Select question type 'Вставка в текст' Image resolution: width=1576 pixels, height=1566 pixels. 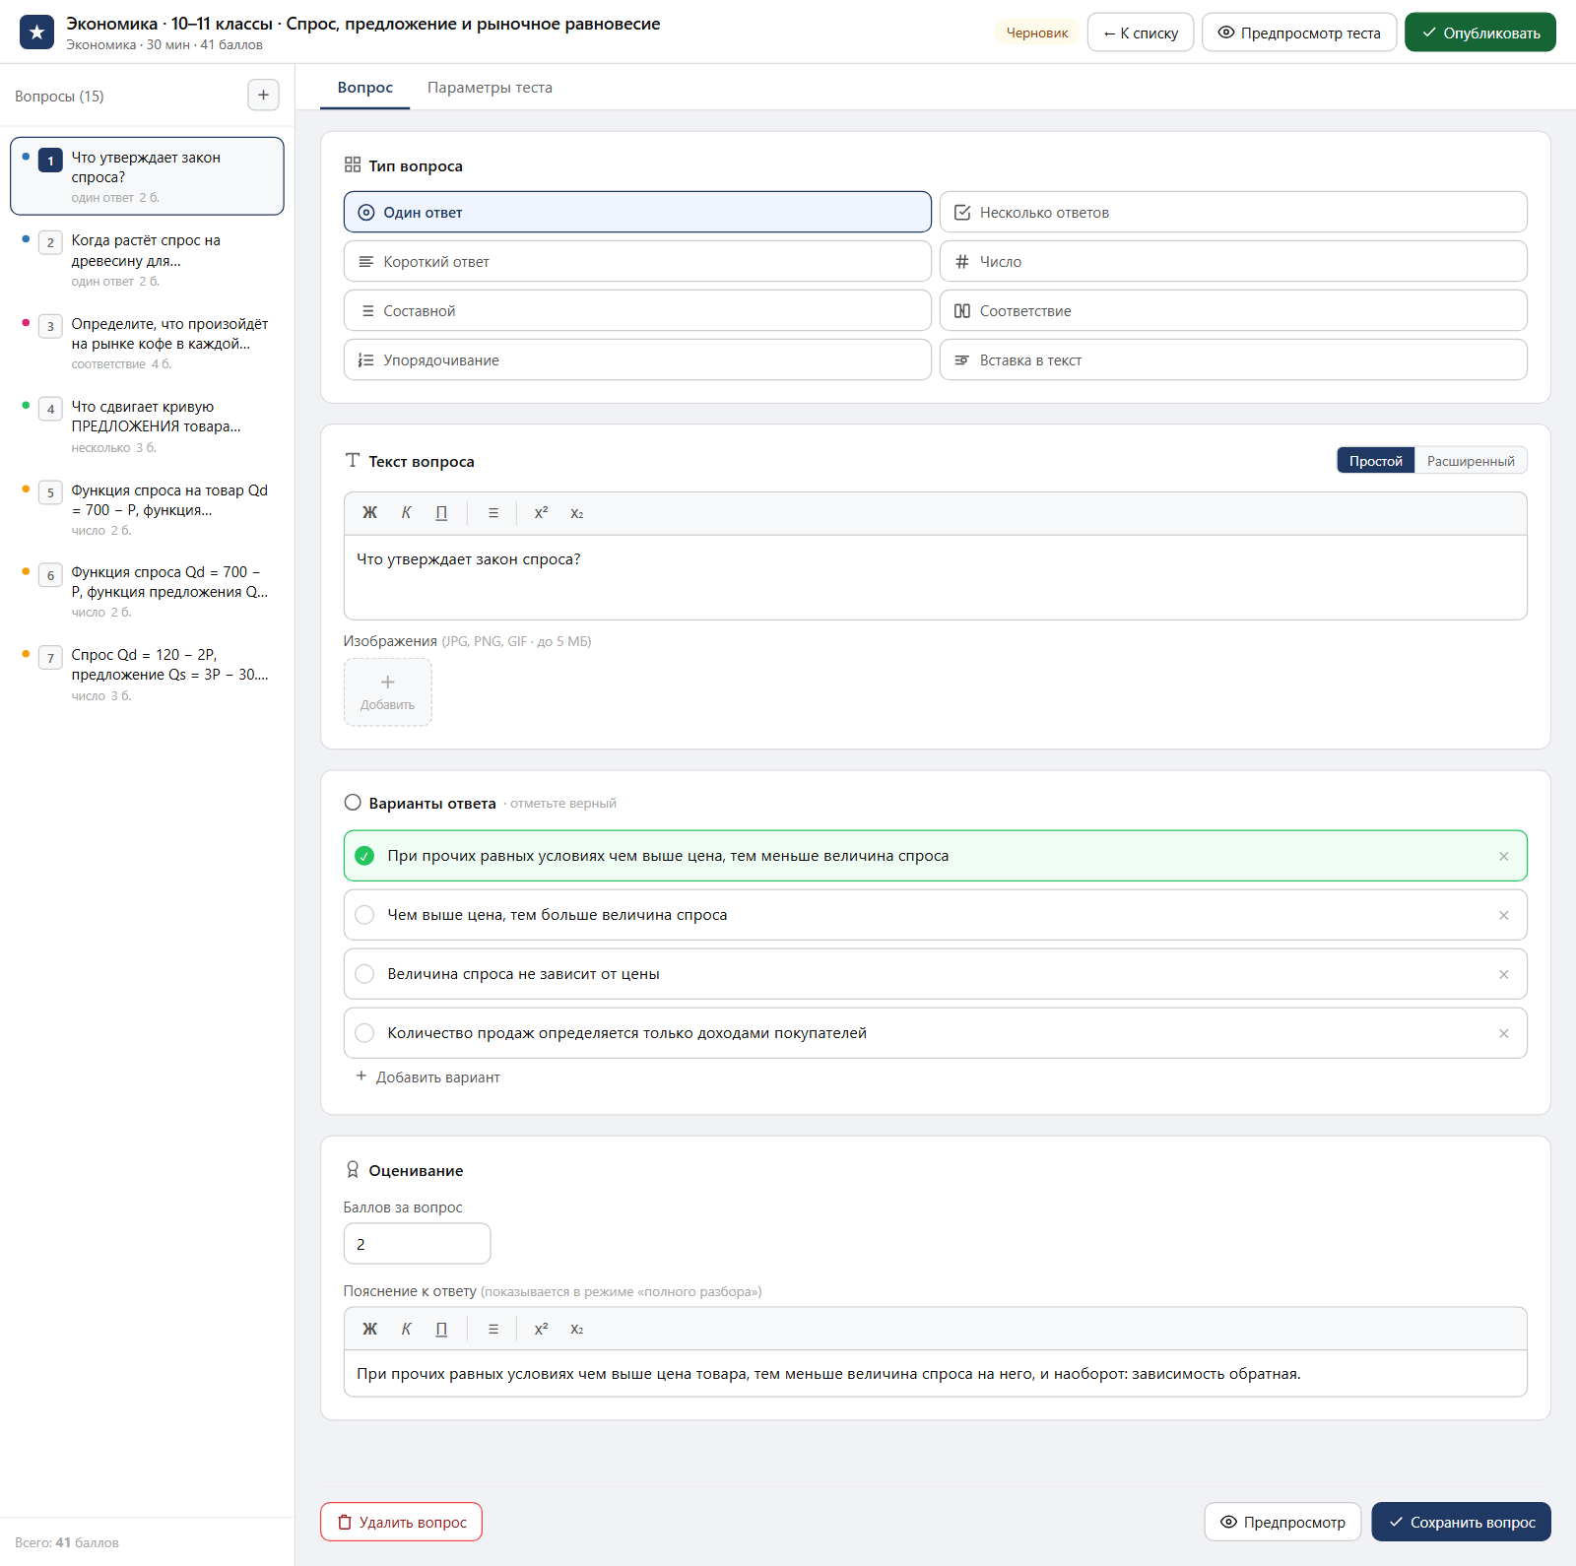coord(1233,359)
